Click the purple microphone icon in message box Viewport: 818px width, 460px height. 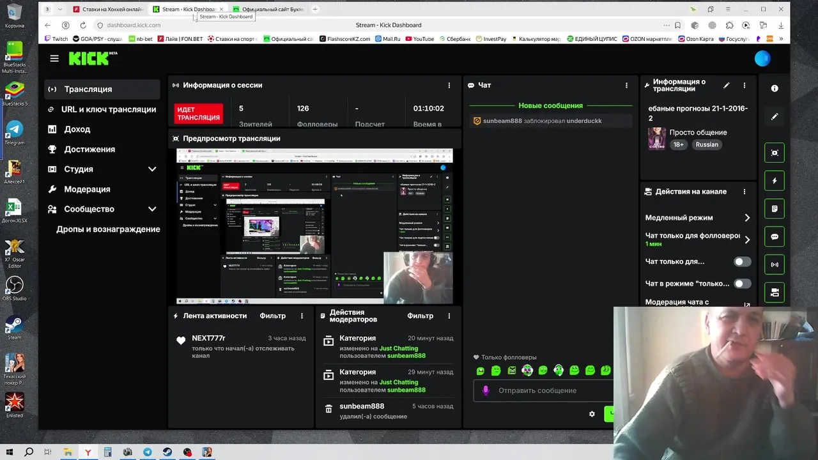(x=486, y=390)
